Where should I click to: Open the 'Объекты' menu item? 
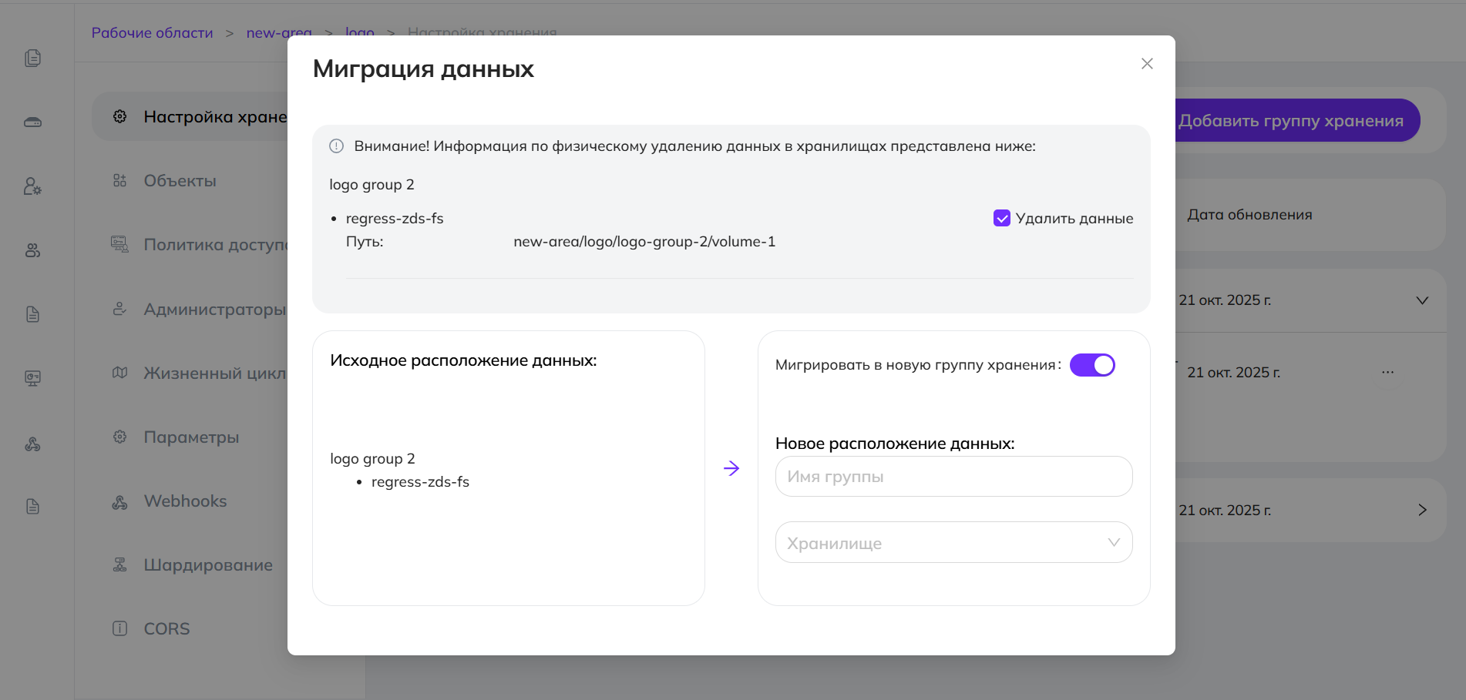point(180,181)
